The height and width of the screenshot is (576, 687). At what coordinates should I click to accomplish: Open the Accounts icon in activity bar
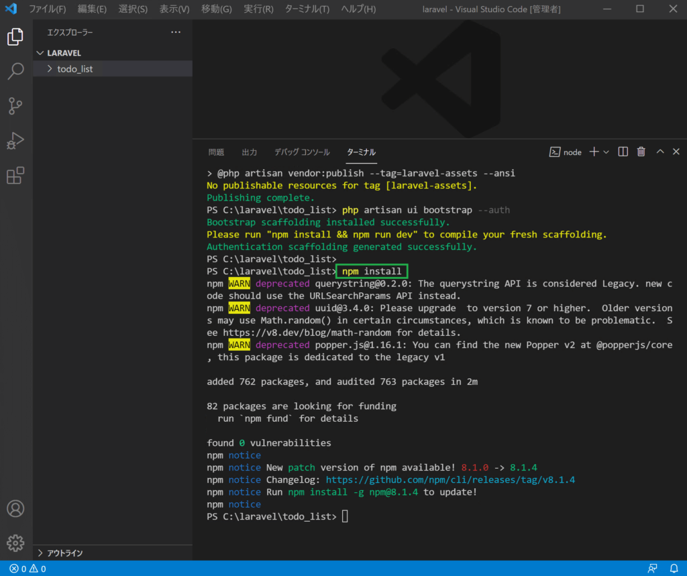(15, 508)
